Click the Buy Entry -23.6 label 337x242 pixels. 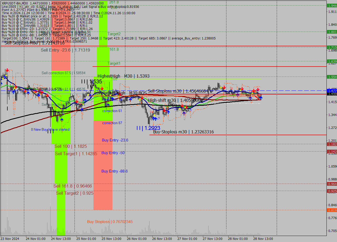click(x=115, y=140)
